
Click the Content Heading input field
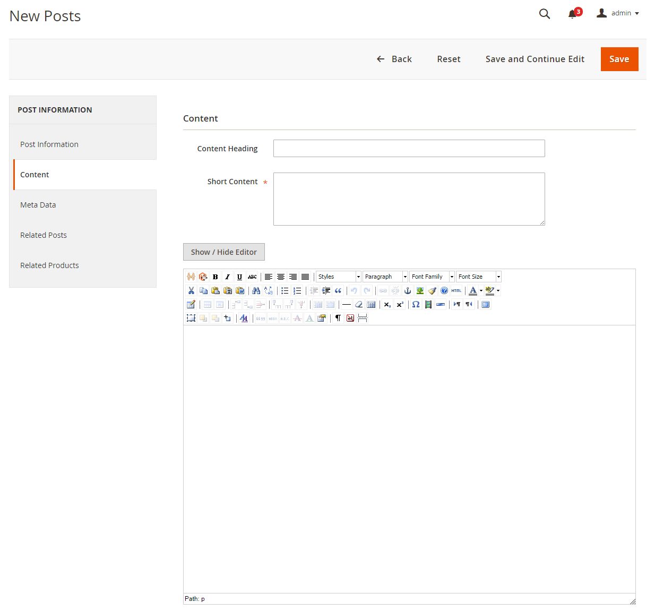[409, 149]
